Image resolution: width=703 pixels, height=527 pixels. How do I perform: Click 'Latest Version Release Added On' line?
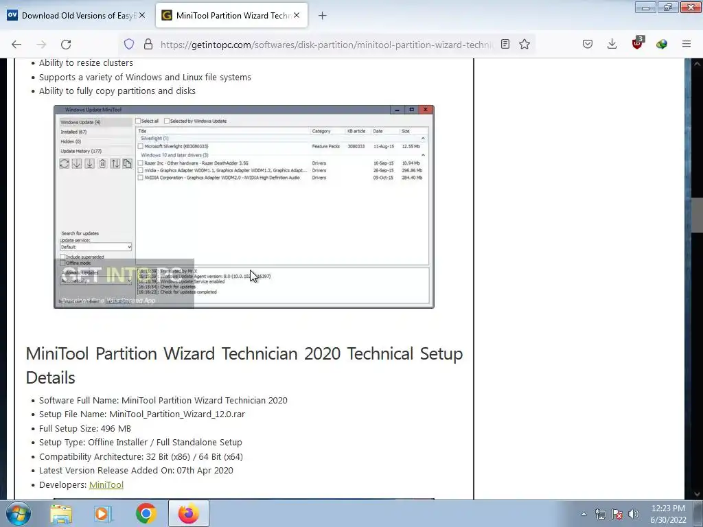(136, 471)
